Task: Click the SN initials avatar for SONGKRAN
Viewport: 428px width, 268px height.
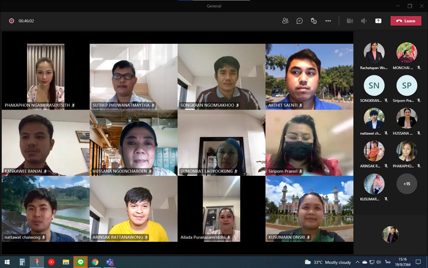Action: tap(374, 85)
